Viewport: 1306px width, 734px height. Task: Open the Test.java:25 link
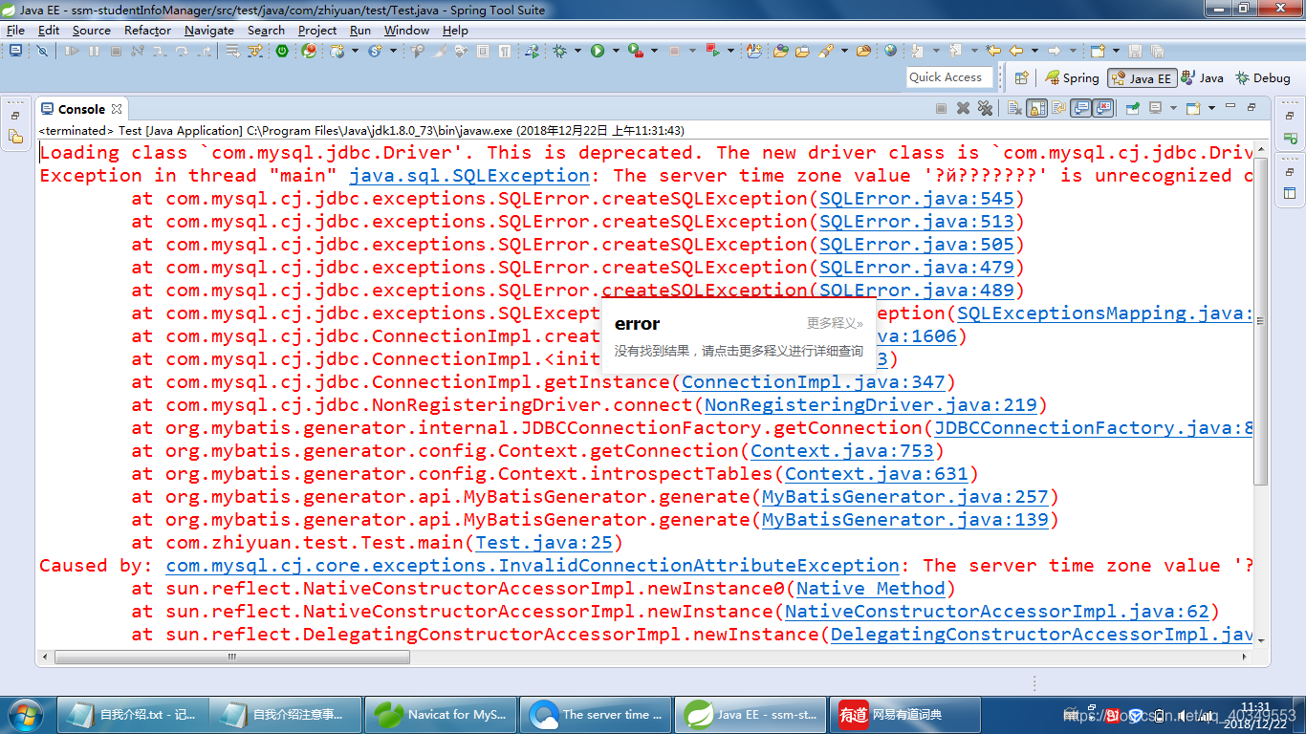pos(543,542)
